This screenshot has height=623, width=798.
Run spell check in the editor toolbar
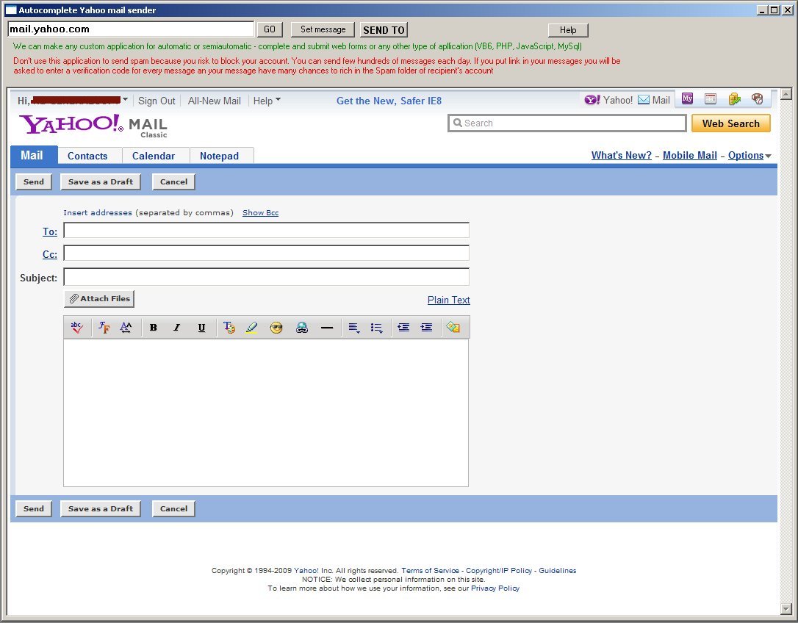click(x=77, y=327)
